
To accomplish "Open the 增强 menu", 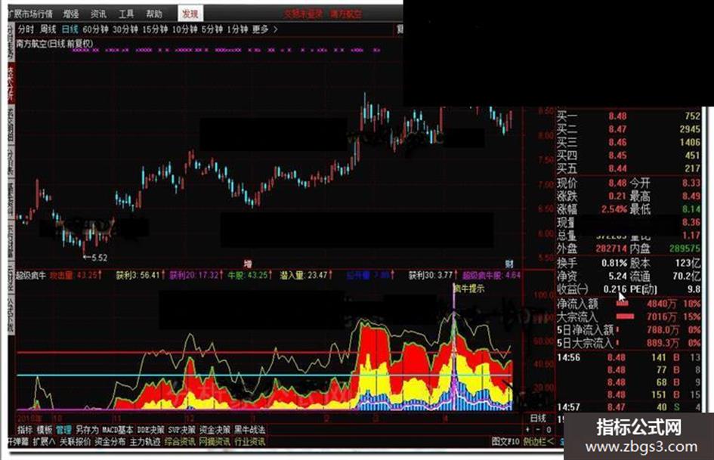I will coord(71,14).
